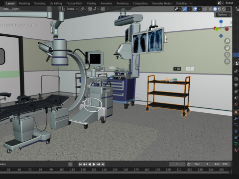Open the Render properties tab
The image size is (239, 179).
[236, 79]
